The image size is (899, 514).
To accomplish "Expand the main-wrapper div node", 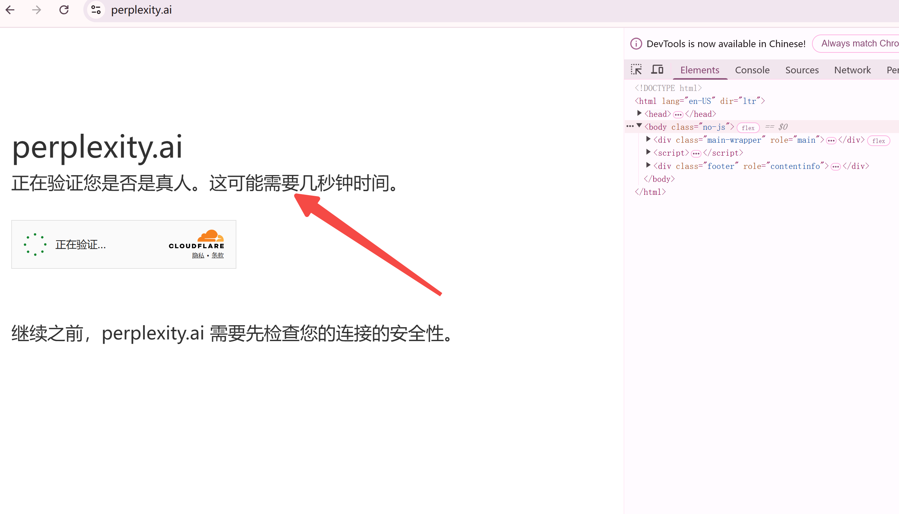I will 648,139.
